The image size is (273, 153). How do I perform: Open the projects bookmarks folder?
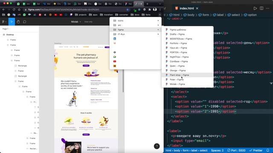click(81, 15)
